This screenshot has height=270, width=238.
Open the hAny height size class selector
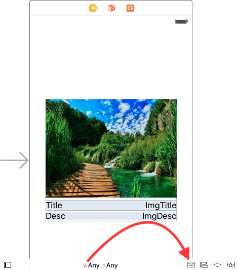click(110, 265)
